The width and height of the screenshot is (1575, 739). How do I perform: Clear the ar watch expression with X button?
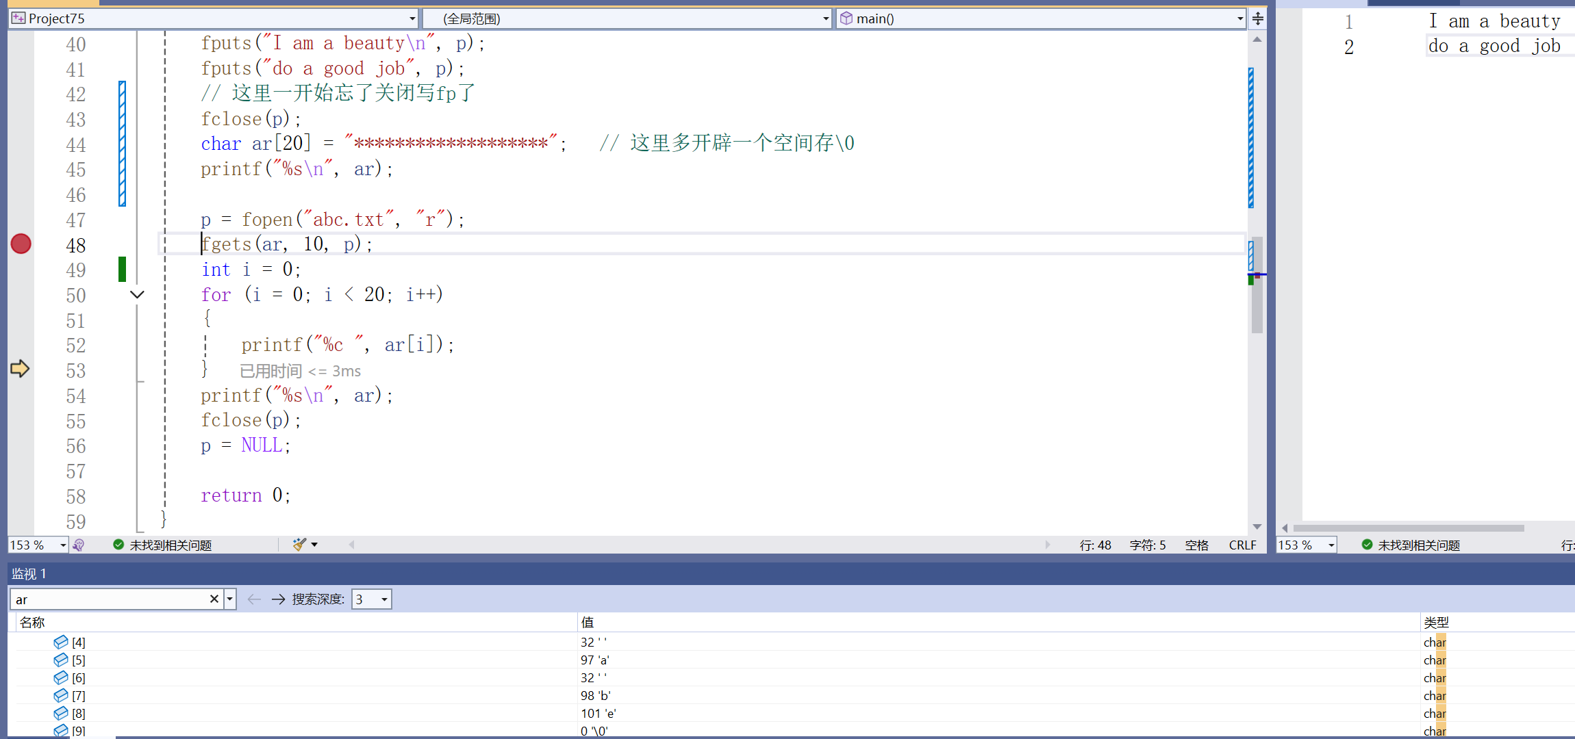tap(214, 599)
